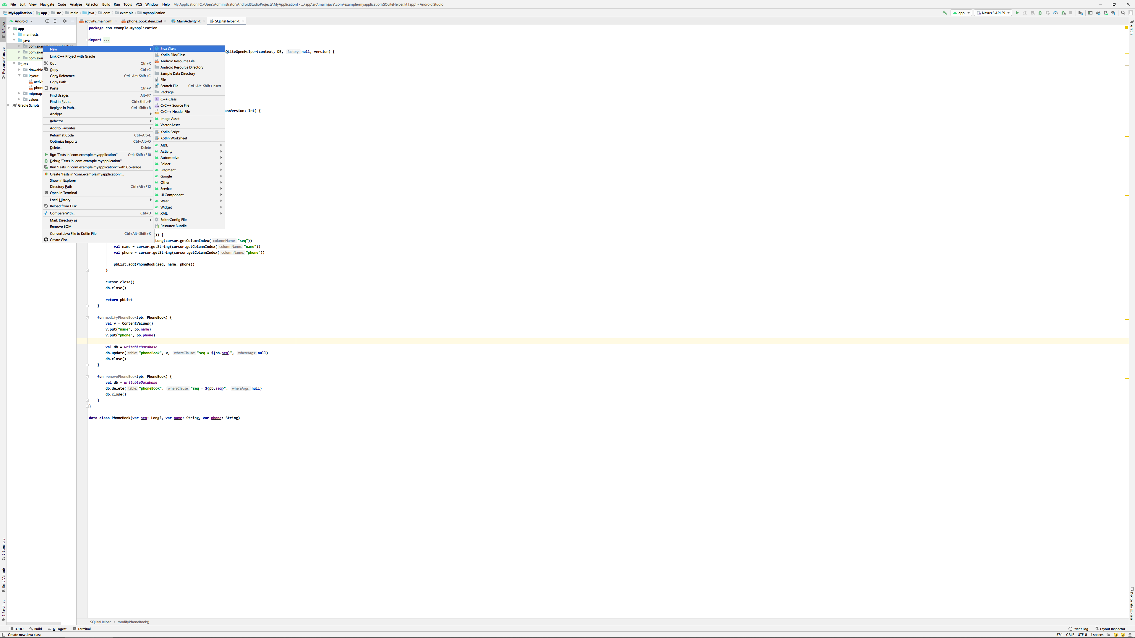Expand the Gradle Scripts node

click(x=8, y=105)
